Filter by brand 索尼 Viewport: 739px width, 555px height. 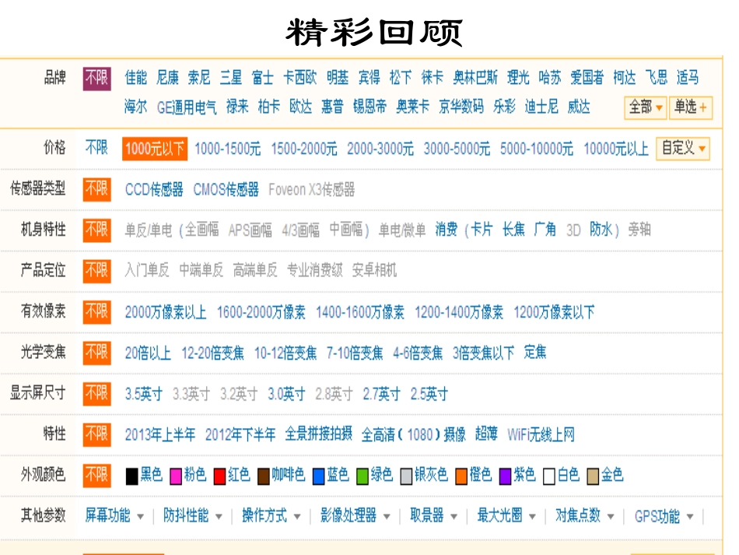coord(199,77)
